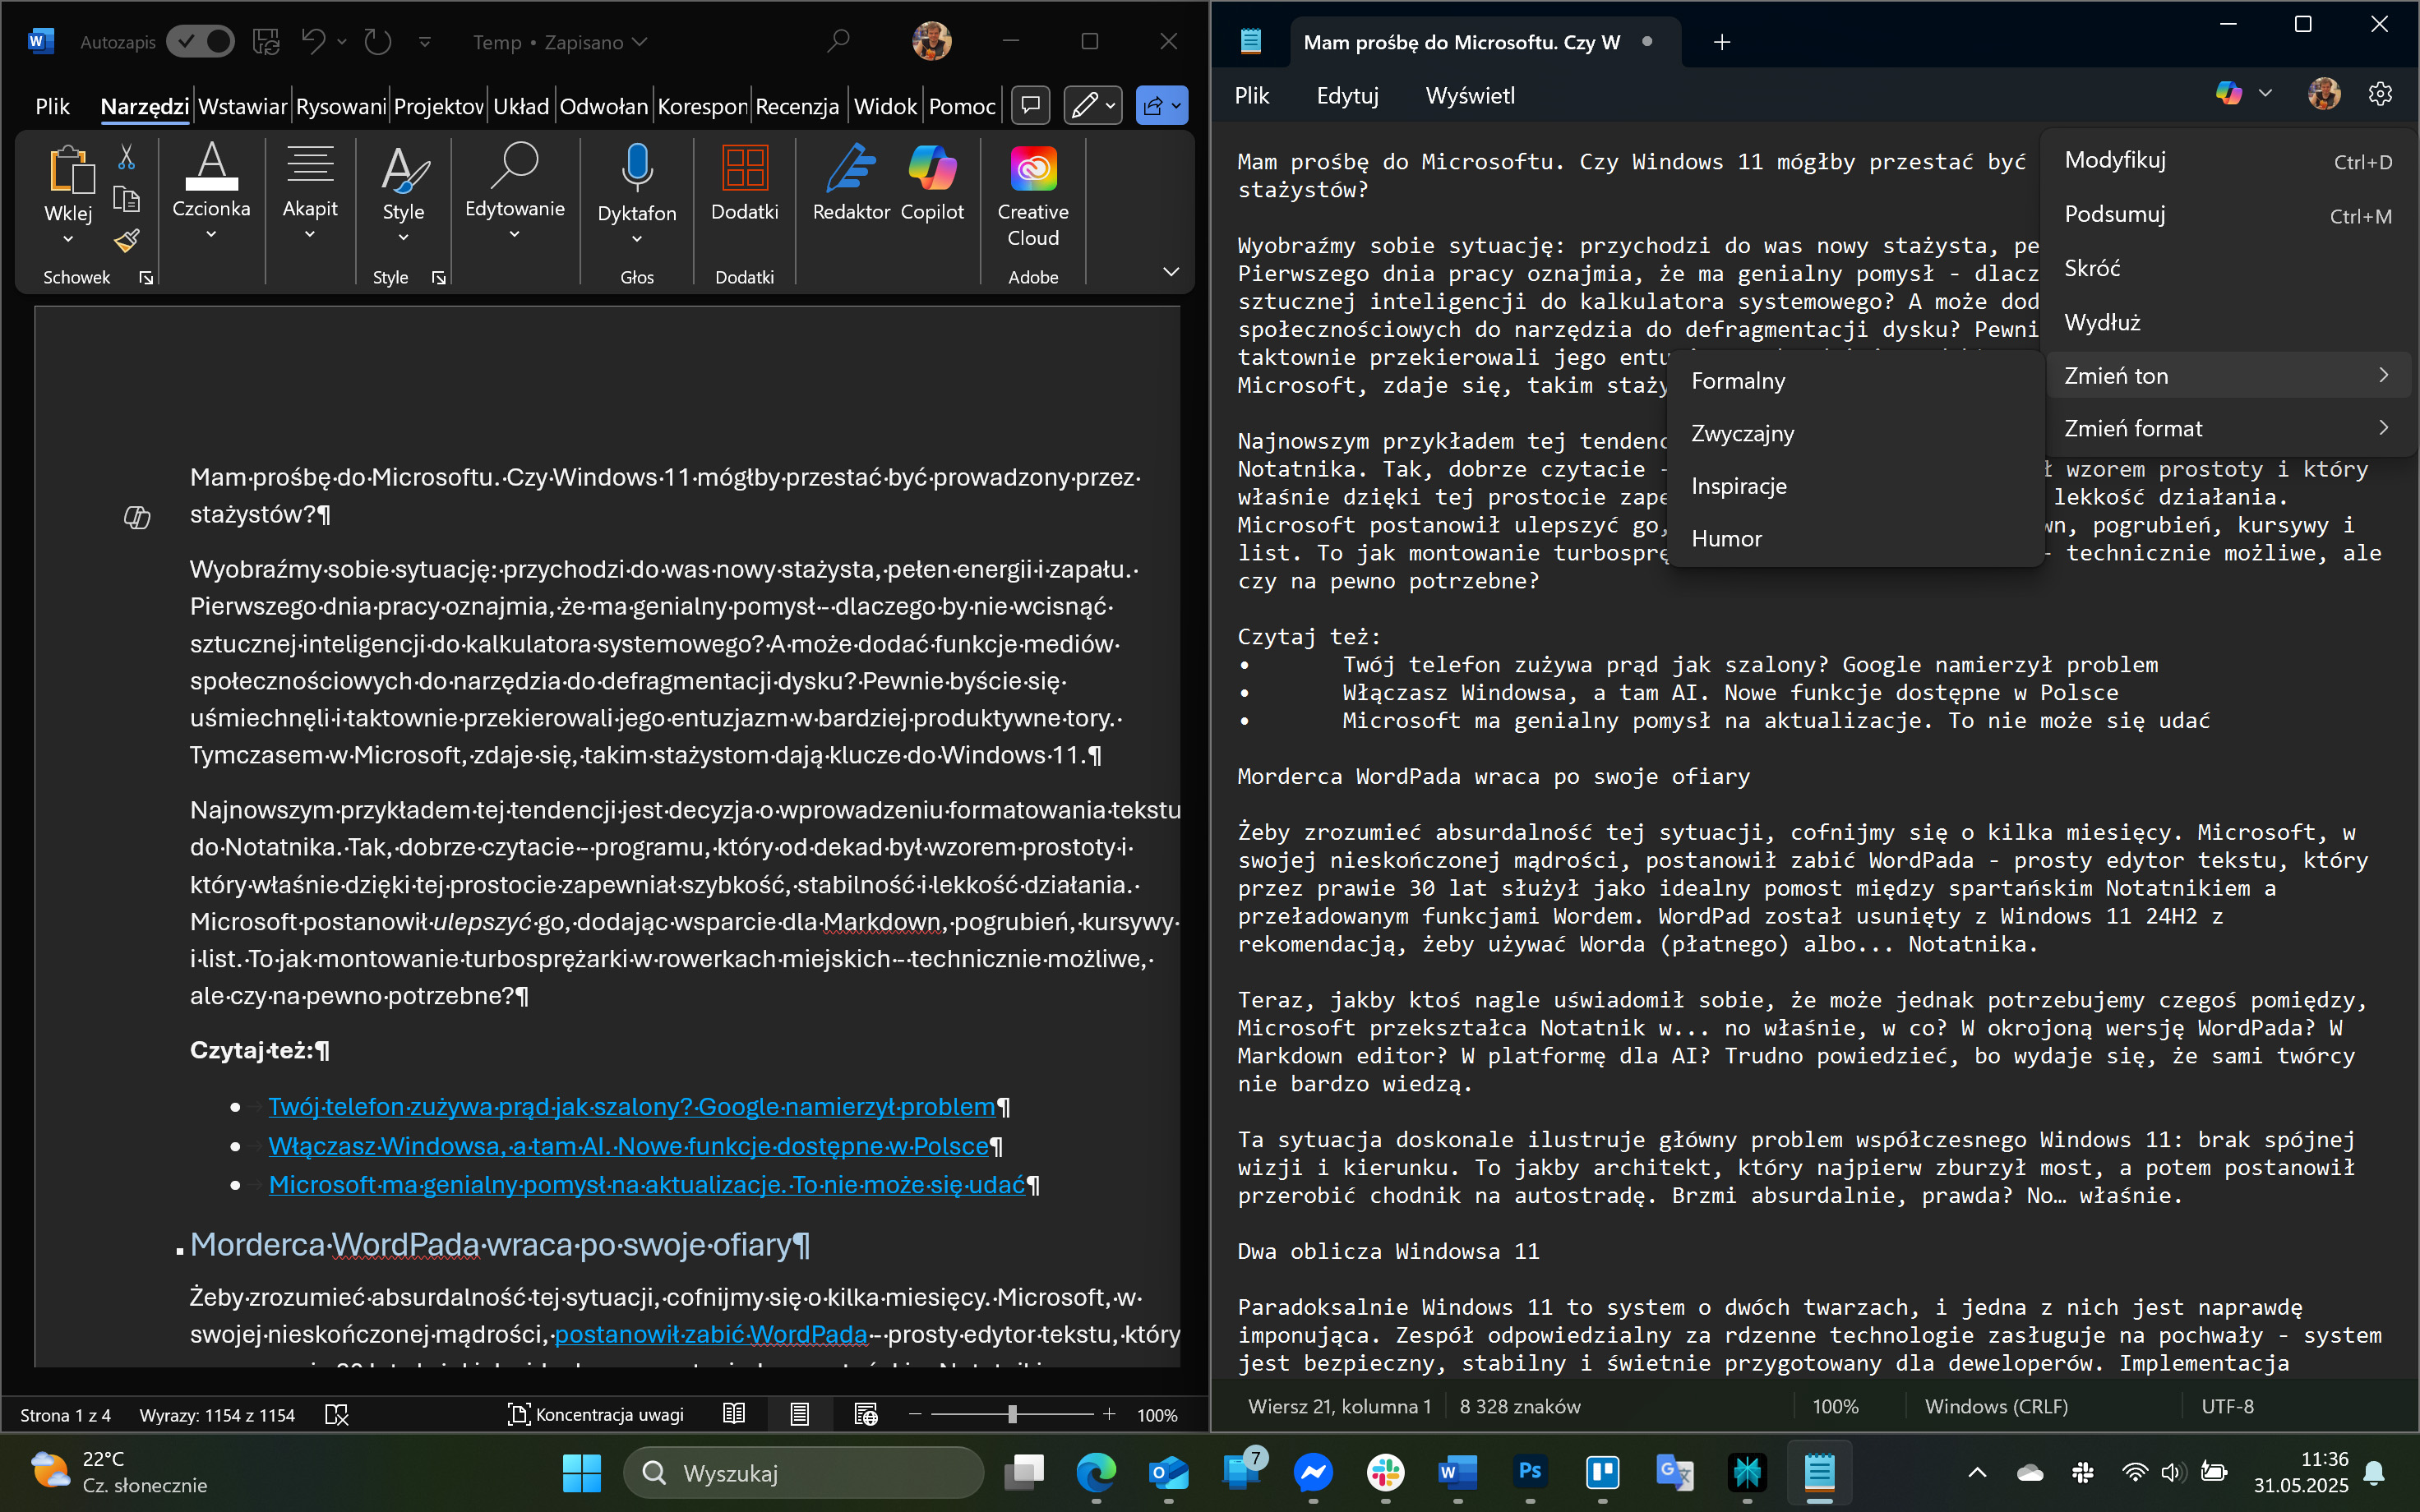Screen dimensions: 2420x1512
Task: Enable Koncentracja uwagi focus mode
Action: point(596,1415)
